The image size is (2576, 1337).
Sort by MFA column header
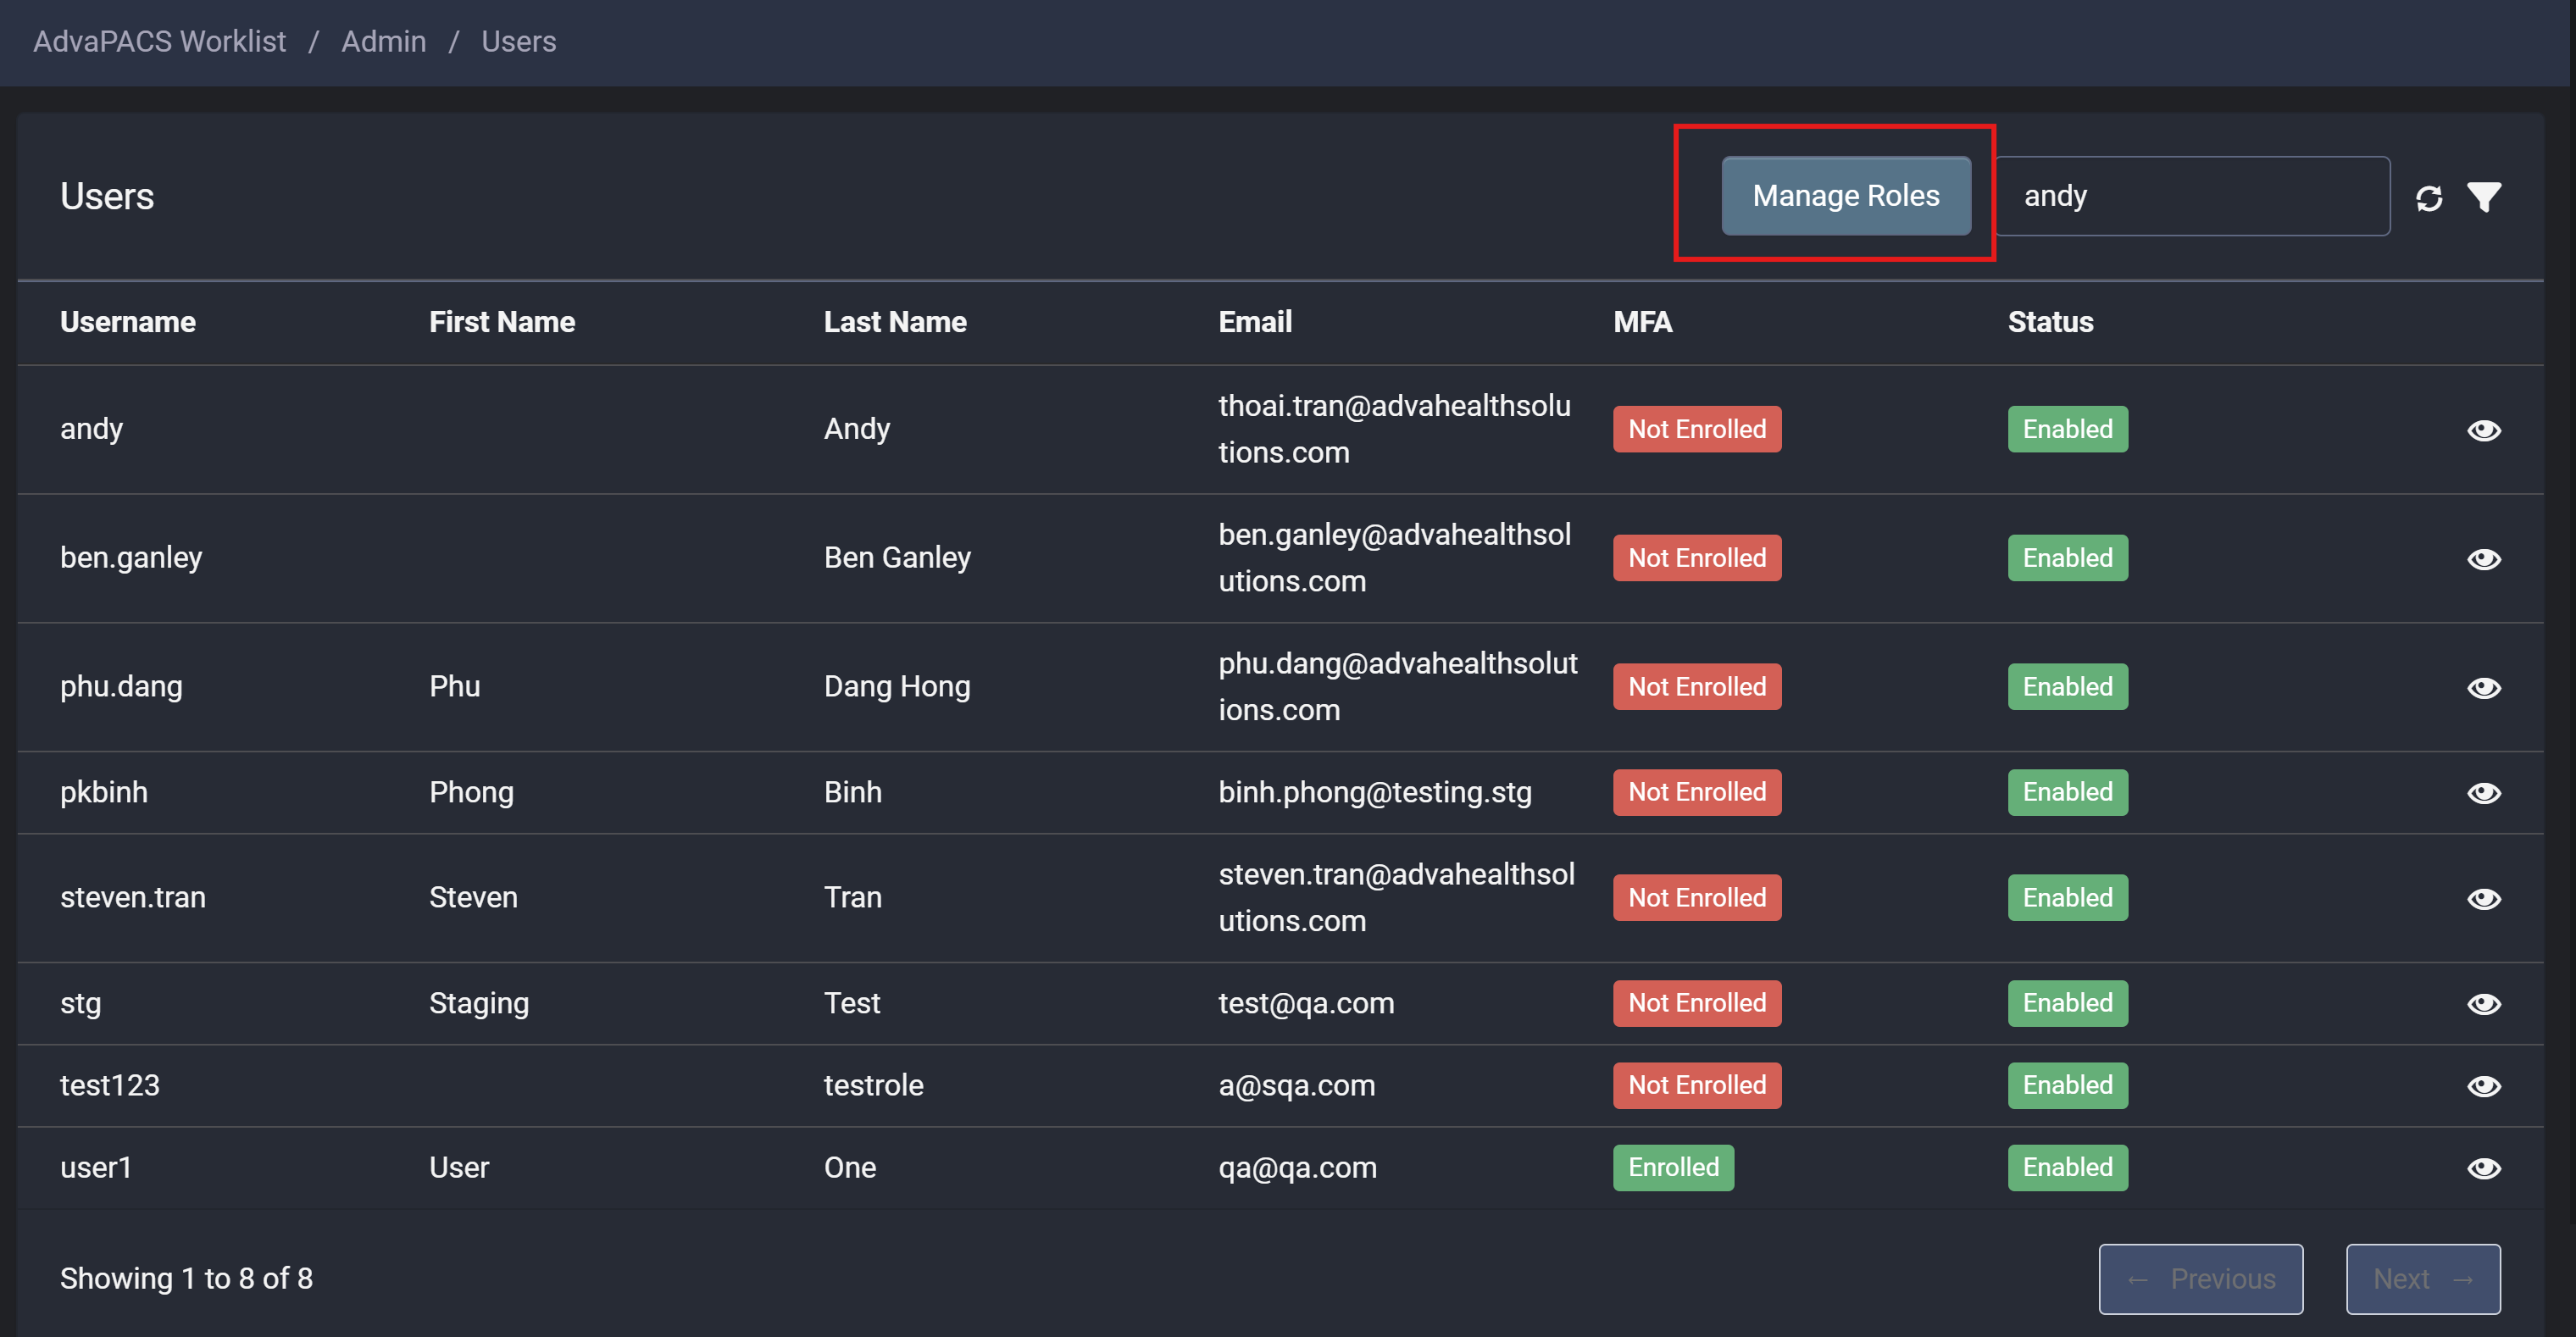coord(1642,322)
